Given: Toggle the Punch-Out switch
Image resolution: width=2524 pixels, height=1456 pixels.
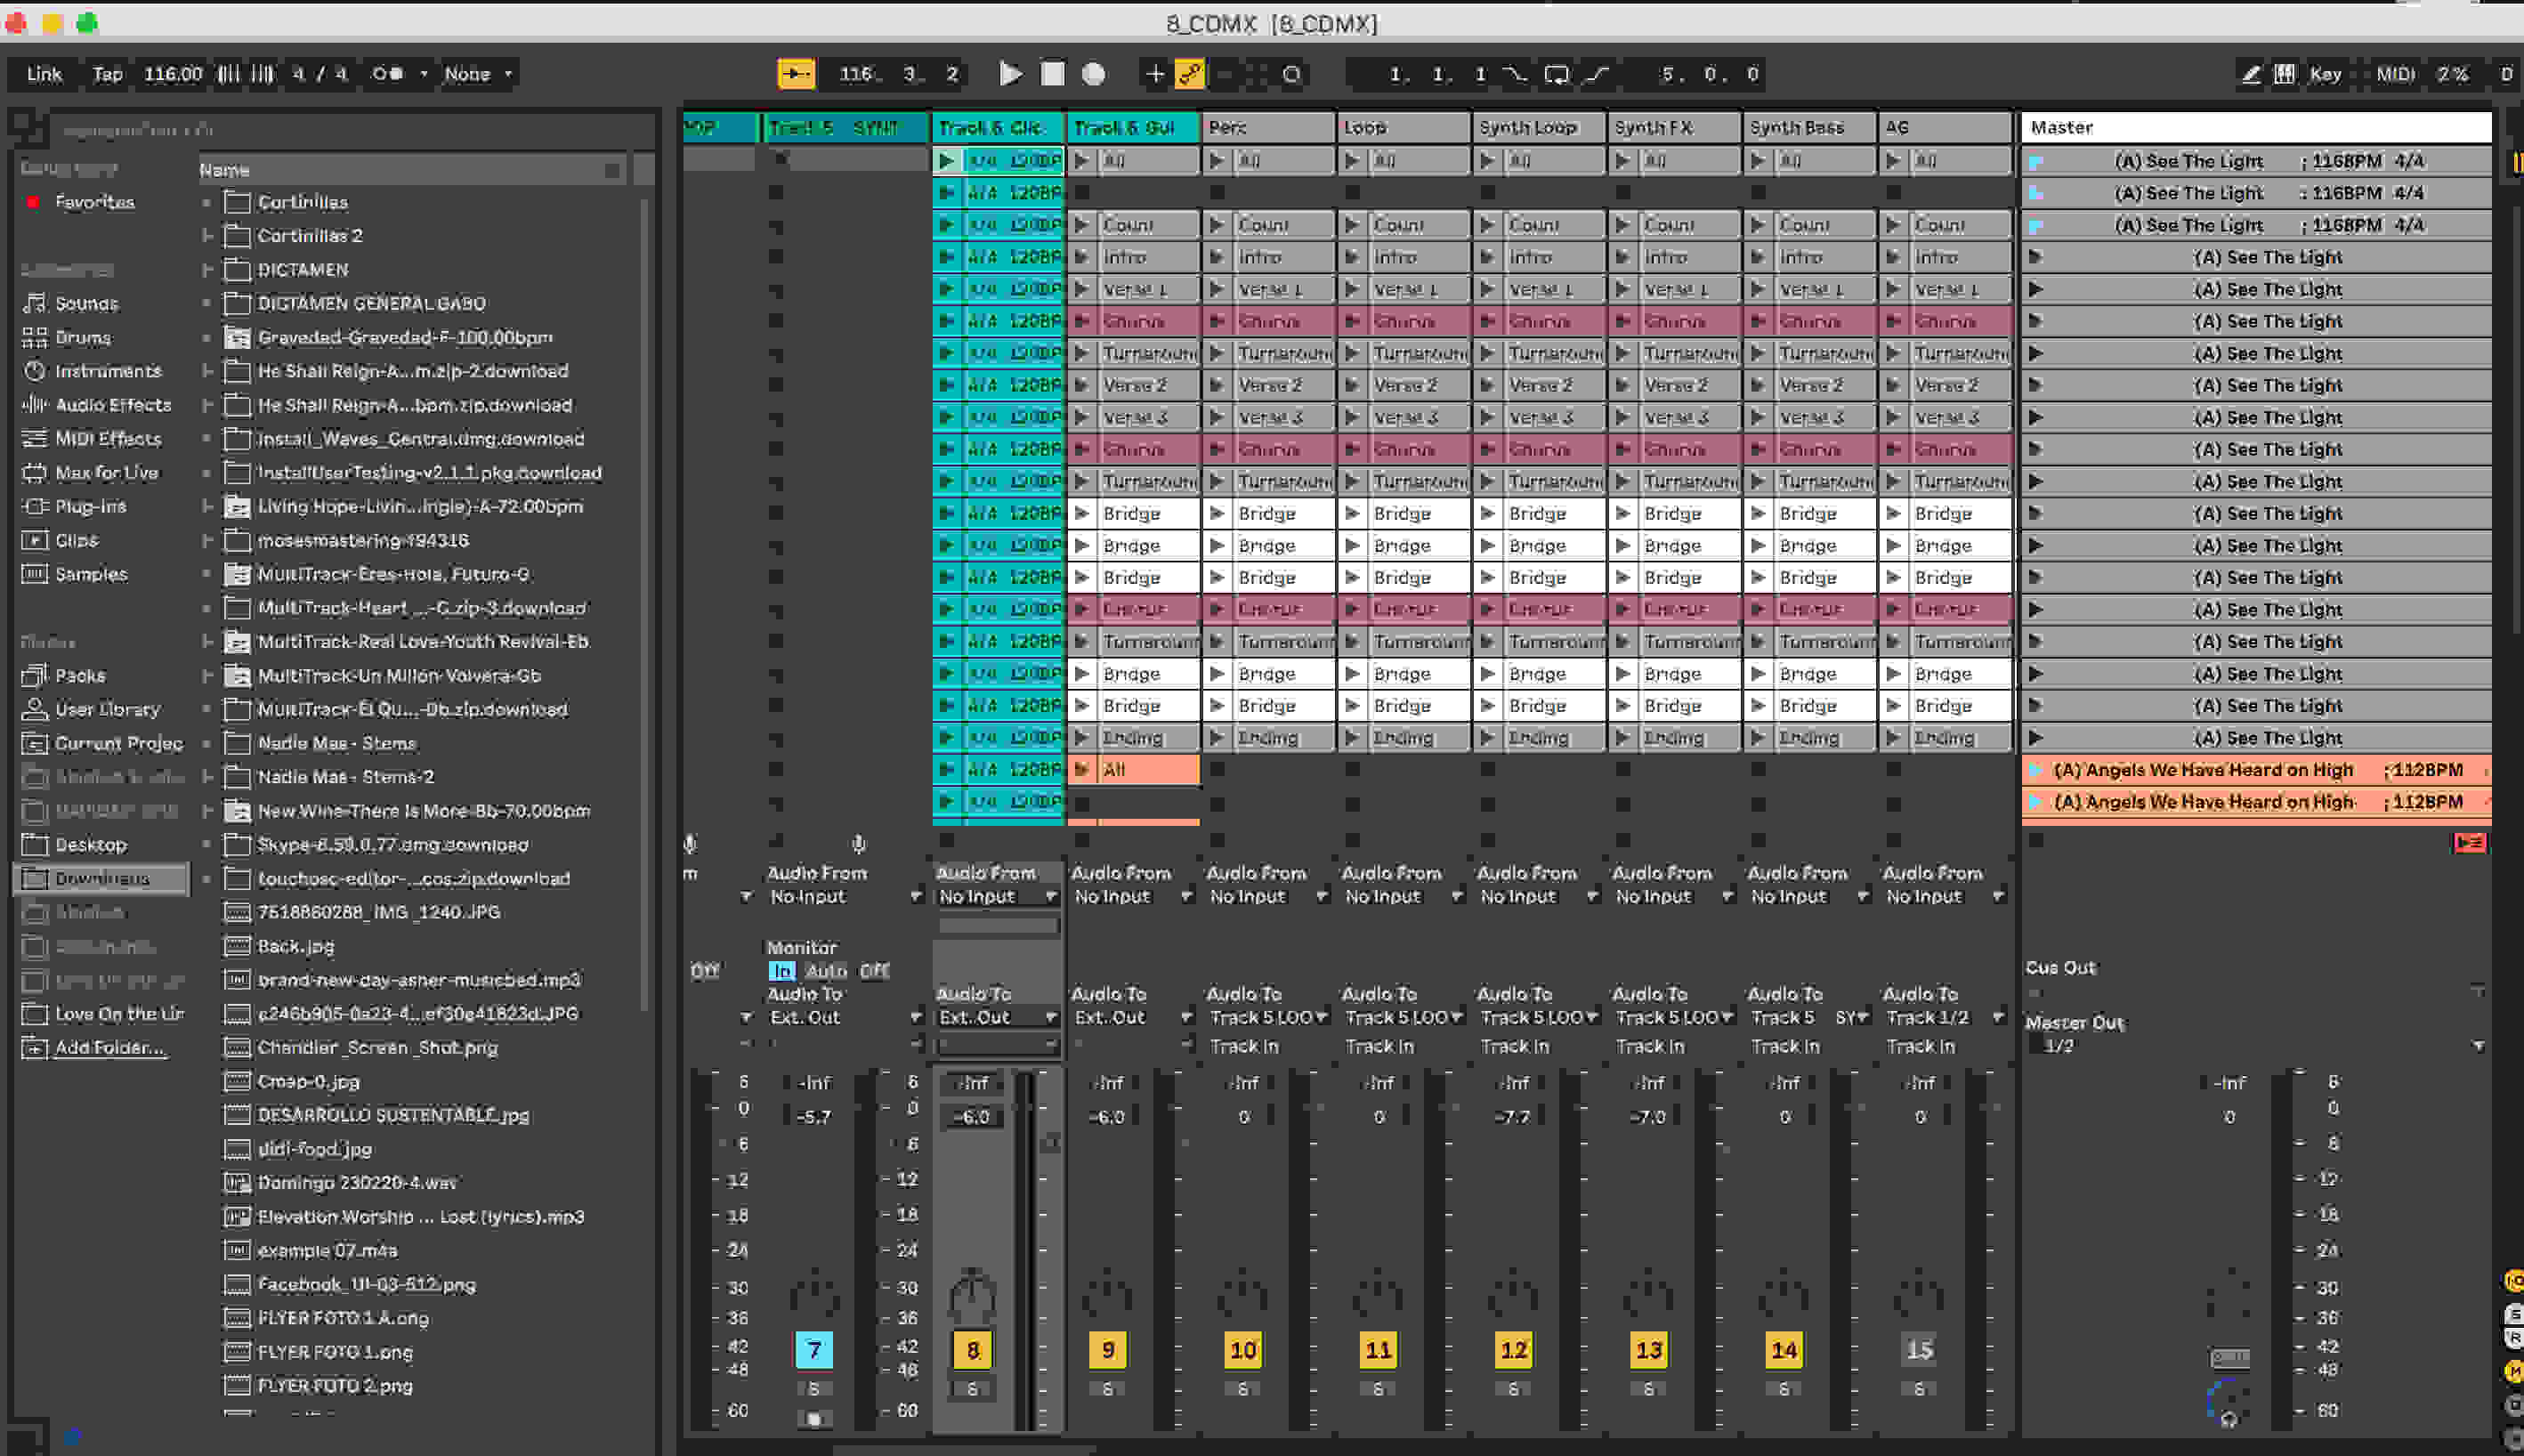Looking at the screenshot, I should tap(1597, 73).
